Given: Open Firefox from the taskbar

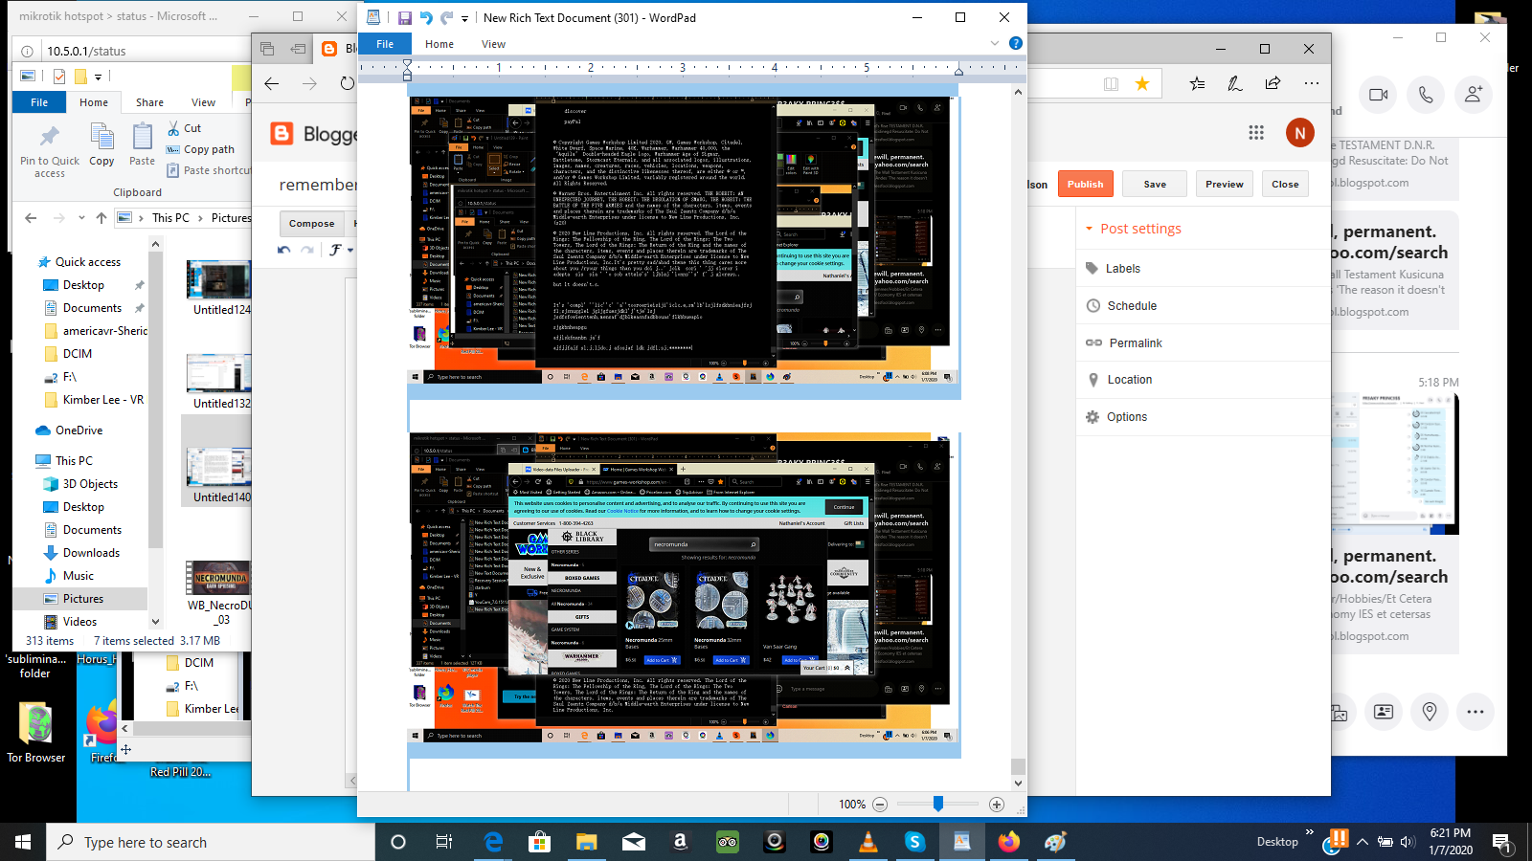Looking at the screenshot, I should pos(1008,842).
